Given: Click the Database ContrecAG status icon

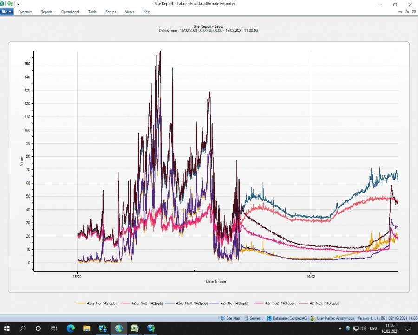Looking at the screenshot, I should click(x=269, y=318).
